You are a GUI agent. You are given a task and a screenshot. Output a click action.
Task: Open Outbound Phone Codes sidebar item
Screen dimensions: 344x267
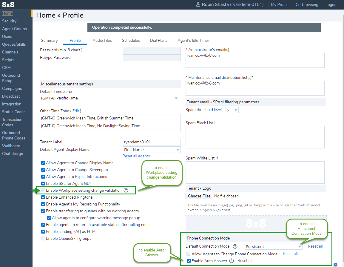[x=14, y=135]
